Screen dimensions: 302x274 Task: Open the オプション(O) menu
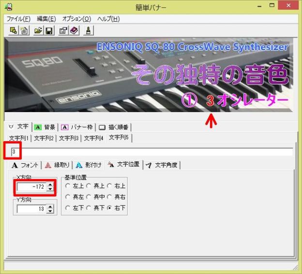click(x=76, y=19)
